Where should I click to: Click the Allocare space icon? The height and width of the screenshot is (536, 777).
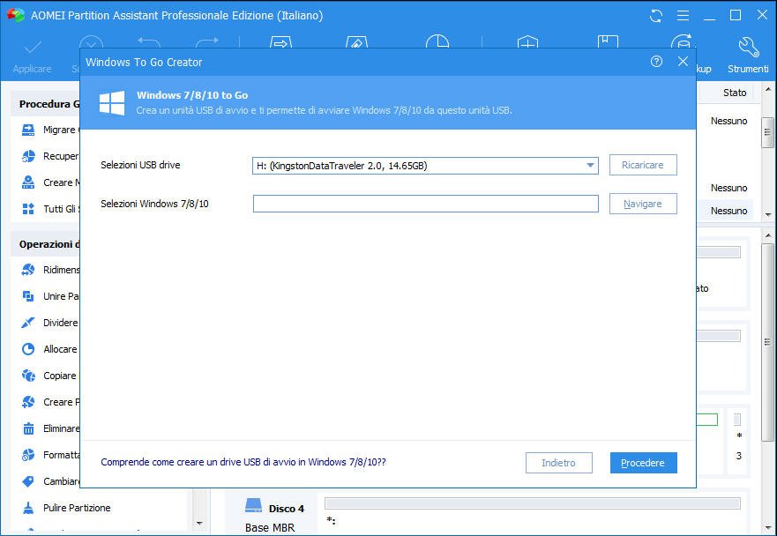click(28, 349)
